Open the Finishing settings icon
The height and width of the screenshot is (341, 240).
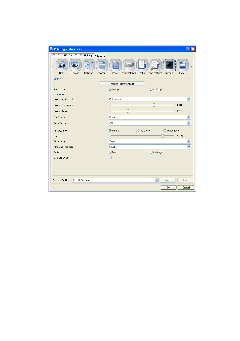(x=89, y=65)
